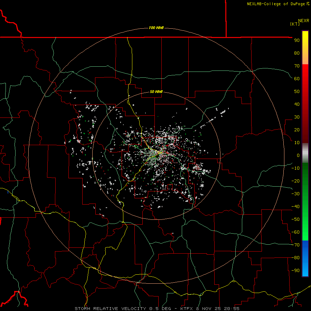Viewport: 311px width, 311px height.
Task: Click the -50 scale label
Action: point(295,219)
